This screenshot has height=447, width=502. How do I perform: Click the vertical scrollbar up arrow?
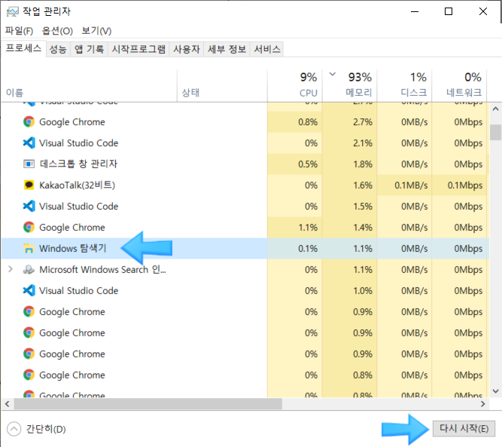495,109
